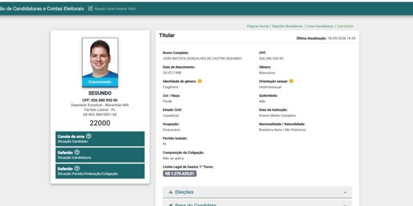
Task: Select the Não value under Quilombola
Action: [262, 101]
